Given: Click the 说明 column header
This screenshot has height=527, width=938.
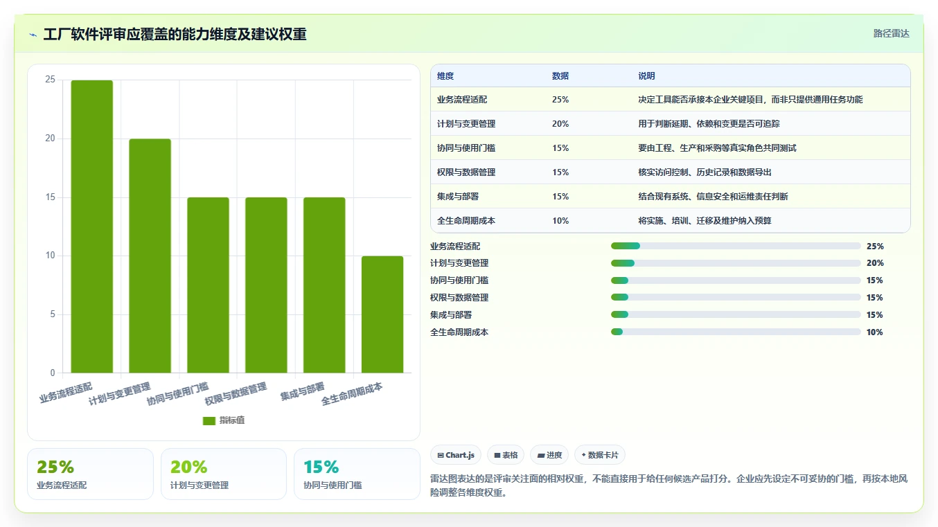Looking at the screenshot, I should pos(646,76).
